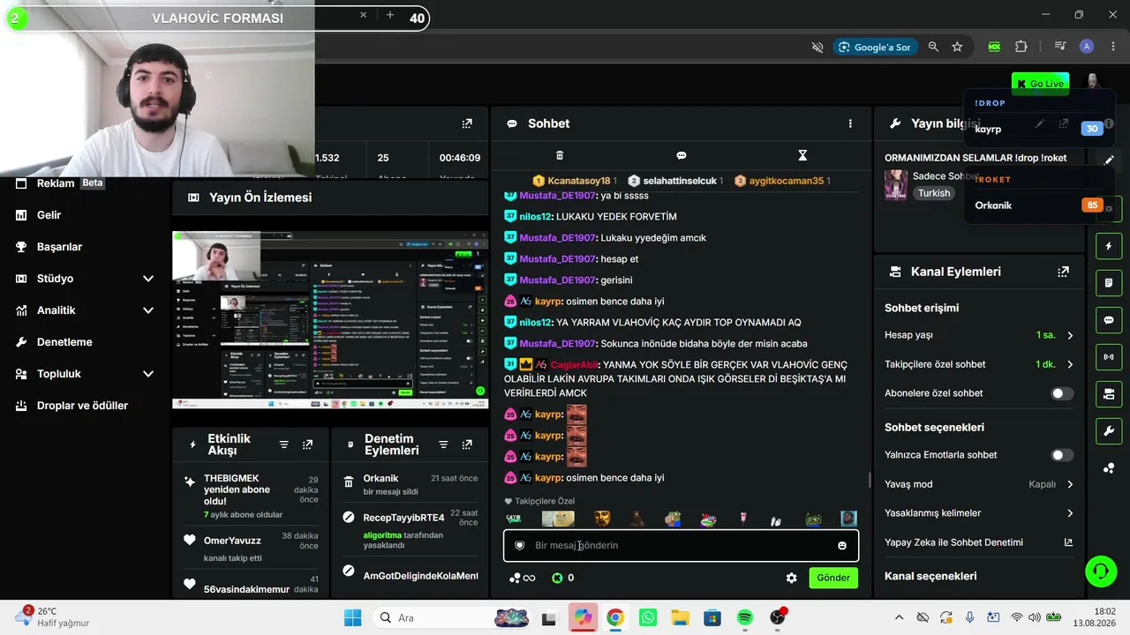Viewport: 1130px width, 635px height.
Task: Click the Yayın Ön İzlemesi video preview
Action: (x=330, y=320)
